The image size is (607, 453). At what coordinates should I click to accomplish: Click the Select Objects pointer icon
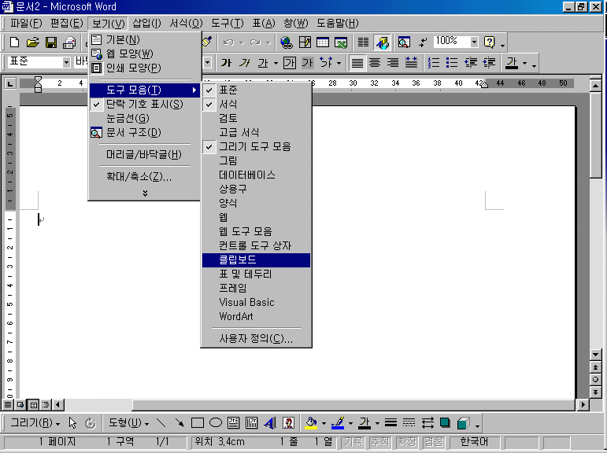(x=72, y=423)
